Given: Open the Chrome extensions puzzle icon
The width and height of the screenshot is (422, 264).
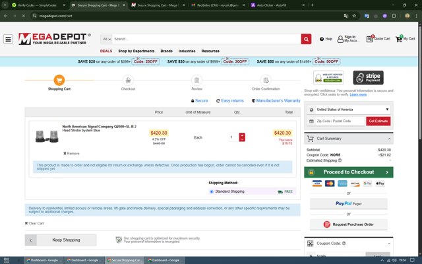Looking at the screenshot, I should click(394, 16).
